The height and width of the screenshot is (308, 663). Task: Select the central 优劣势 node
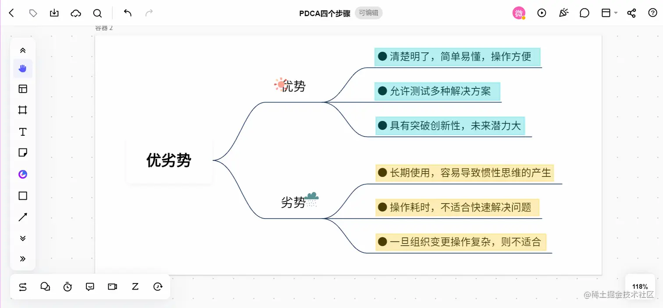click(169, 160)
